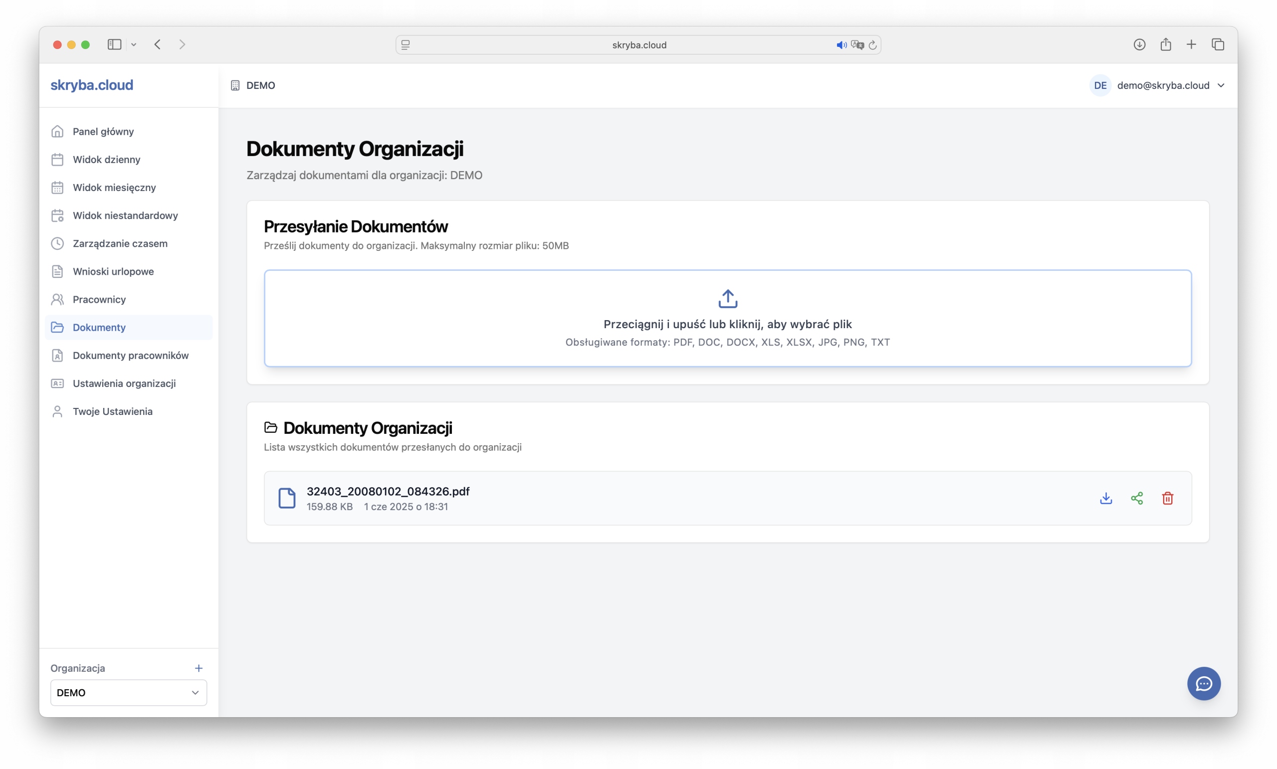
Task: Open Safari downloads icon
Action: (x=1139, y=44)
